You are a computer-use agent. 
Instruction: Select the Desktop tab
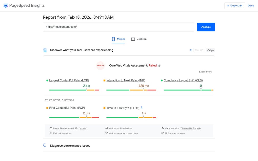(x=139, y=39)
